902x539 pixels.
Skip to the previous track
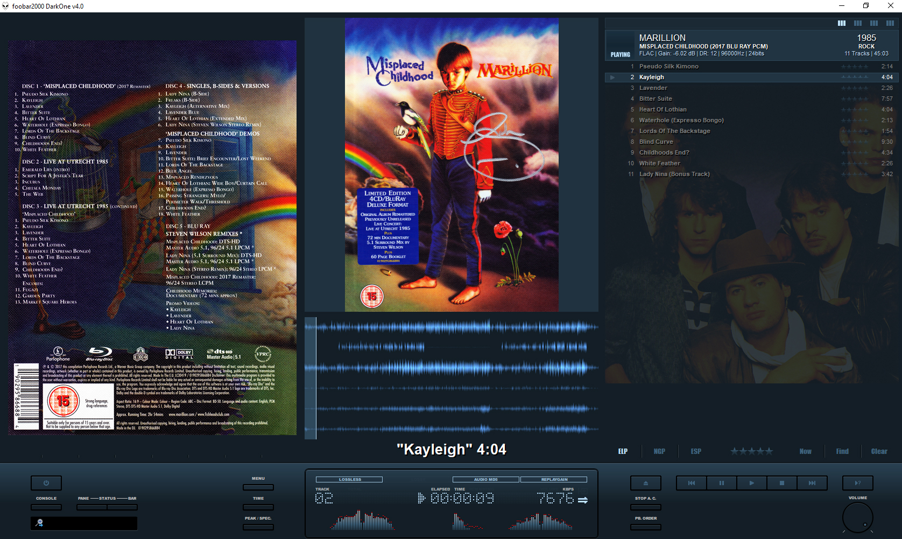coord(692,483)
